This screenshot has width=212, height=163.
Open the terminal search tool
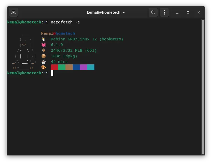click(153, 12)
